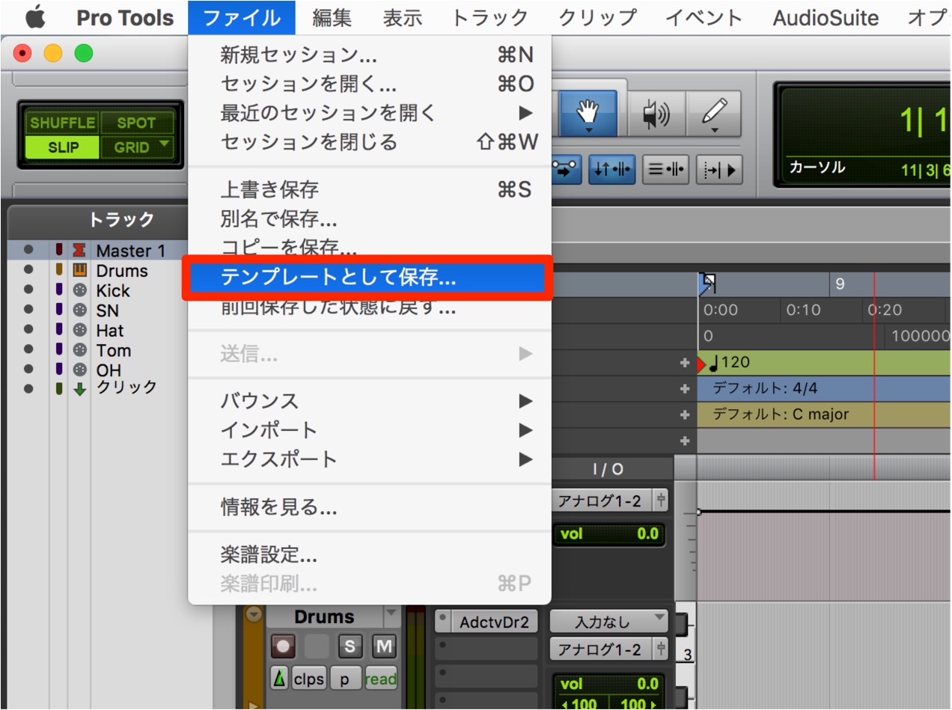The image size is (952, 710).
Task: Click the OH MIDI track-type icon
Action: [x=79, y=370]
